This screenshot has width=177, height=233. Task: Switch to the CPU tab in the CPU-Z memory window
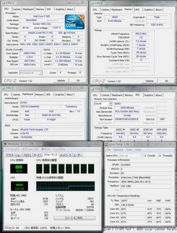tap(95, 10)
